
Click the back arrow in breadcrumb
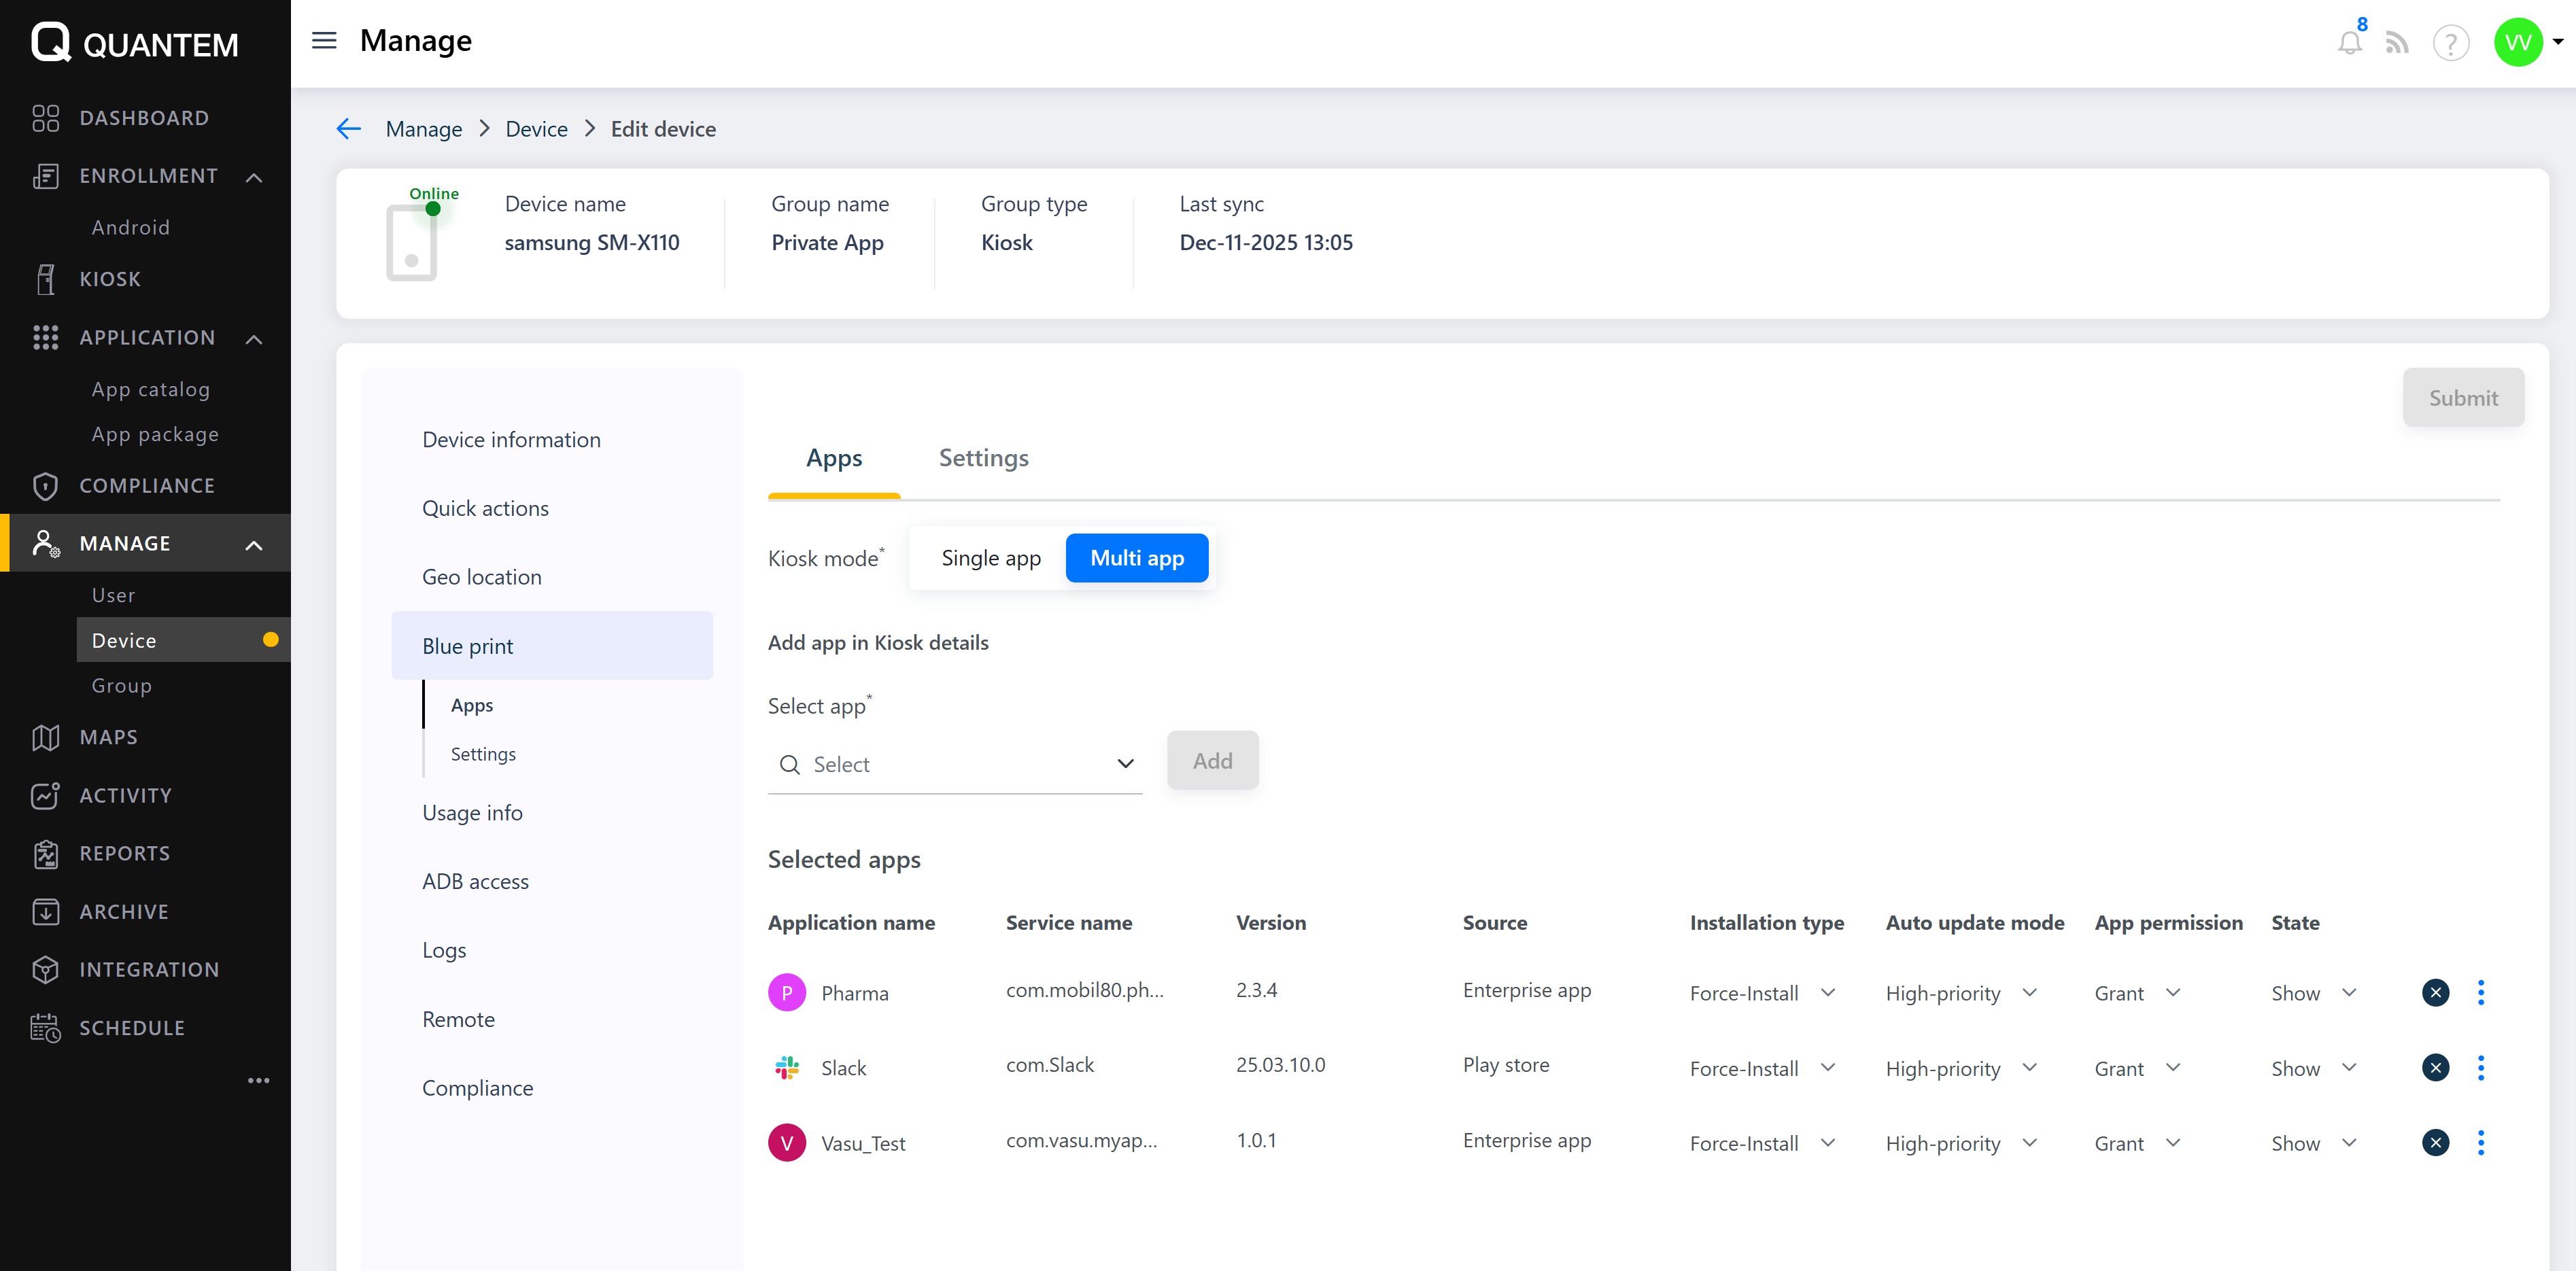click(x=348, y=129)
